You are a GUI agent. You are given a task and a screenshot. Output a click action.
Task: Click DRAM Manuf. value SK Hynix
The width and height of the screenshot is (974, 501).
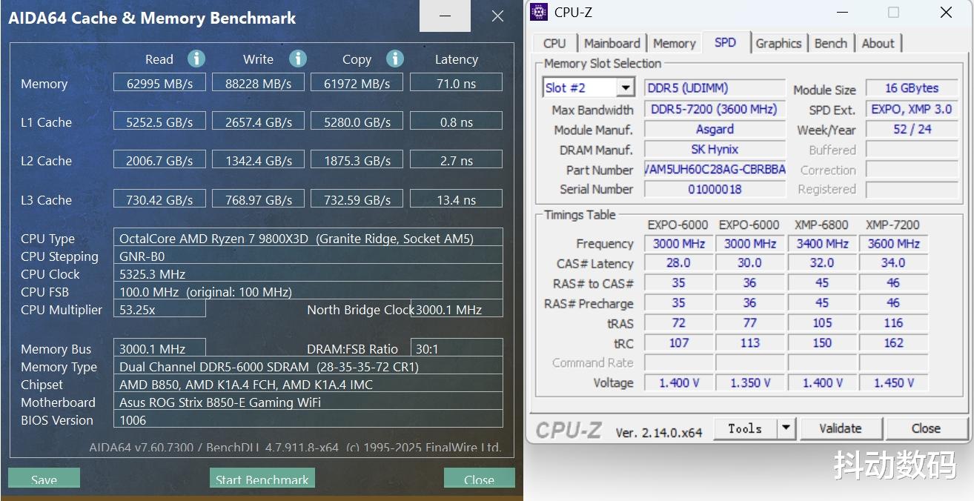715,149
